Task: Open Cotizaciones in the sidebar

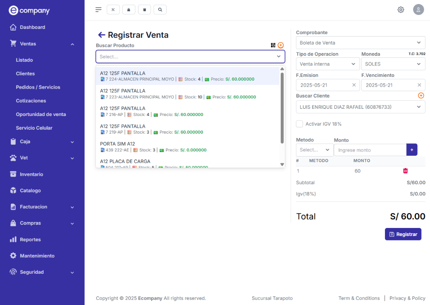Action: [x=31, y=101]
